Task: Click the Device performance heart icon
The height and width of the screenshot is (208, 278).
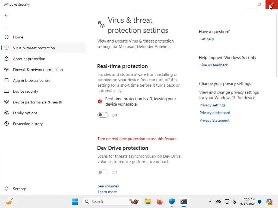Action: click(7, 102)
